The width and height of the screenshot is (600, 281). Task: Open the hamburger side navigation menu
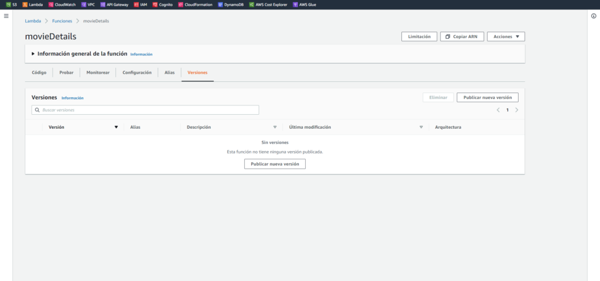pyautogui.click(x=6, y=16)
